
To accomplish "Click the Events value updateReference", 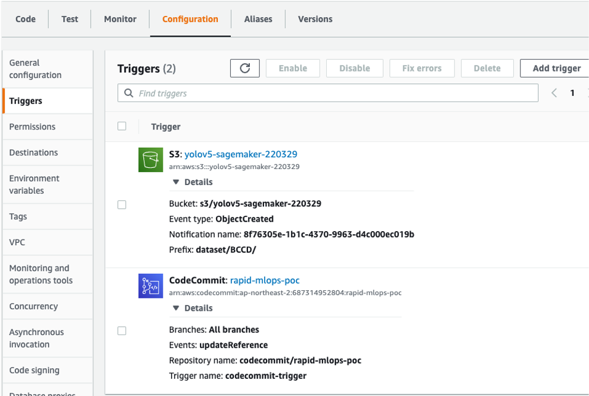I will pyautogui.click(x=234, y=345).
